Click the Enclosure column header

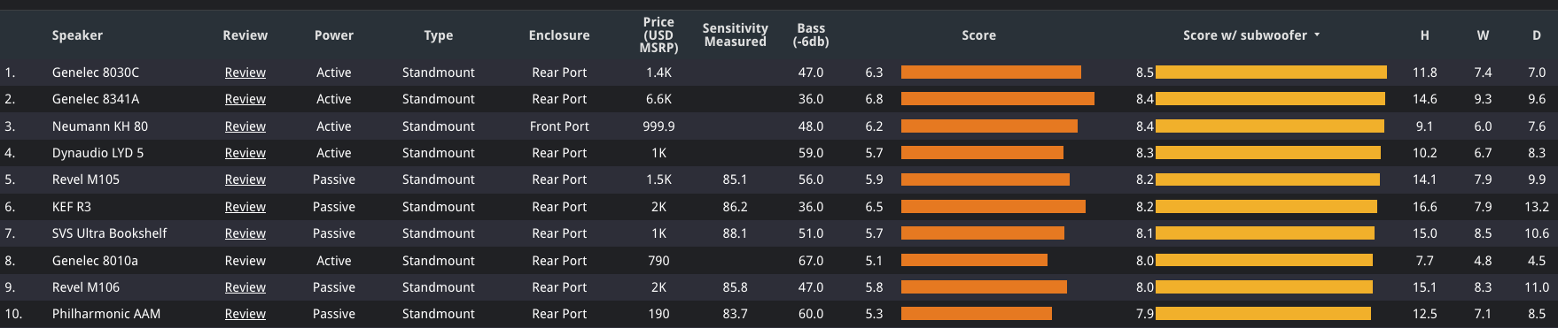pyautogui.click(x=559, y=35)
